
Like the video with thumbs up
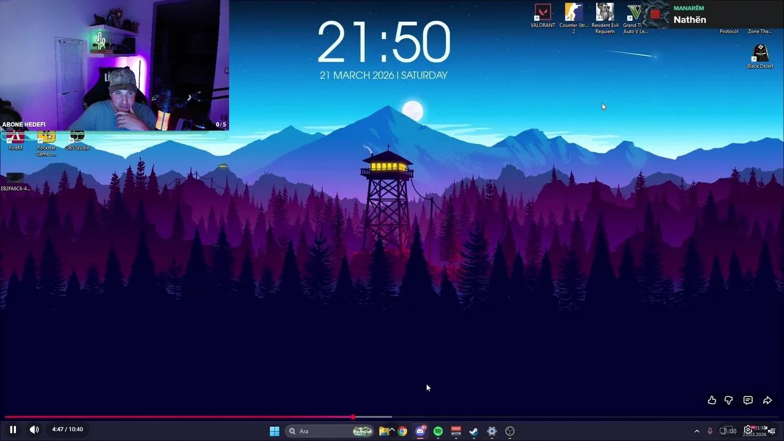(712, 400)
